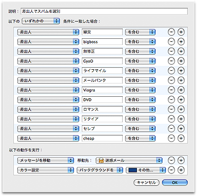Open the を含む dropdown on the ライフマイル row
Viewport: 197px width, 196px height.
[140, 71]
